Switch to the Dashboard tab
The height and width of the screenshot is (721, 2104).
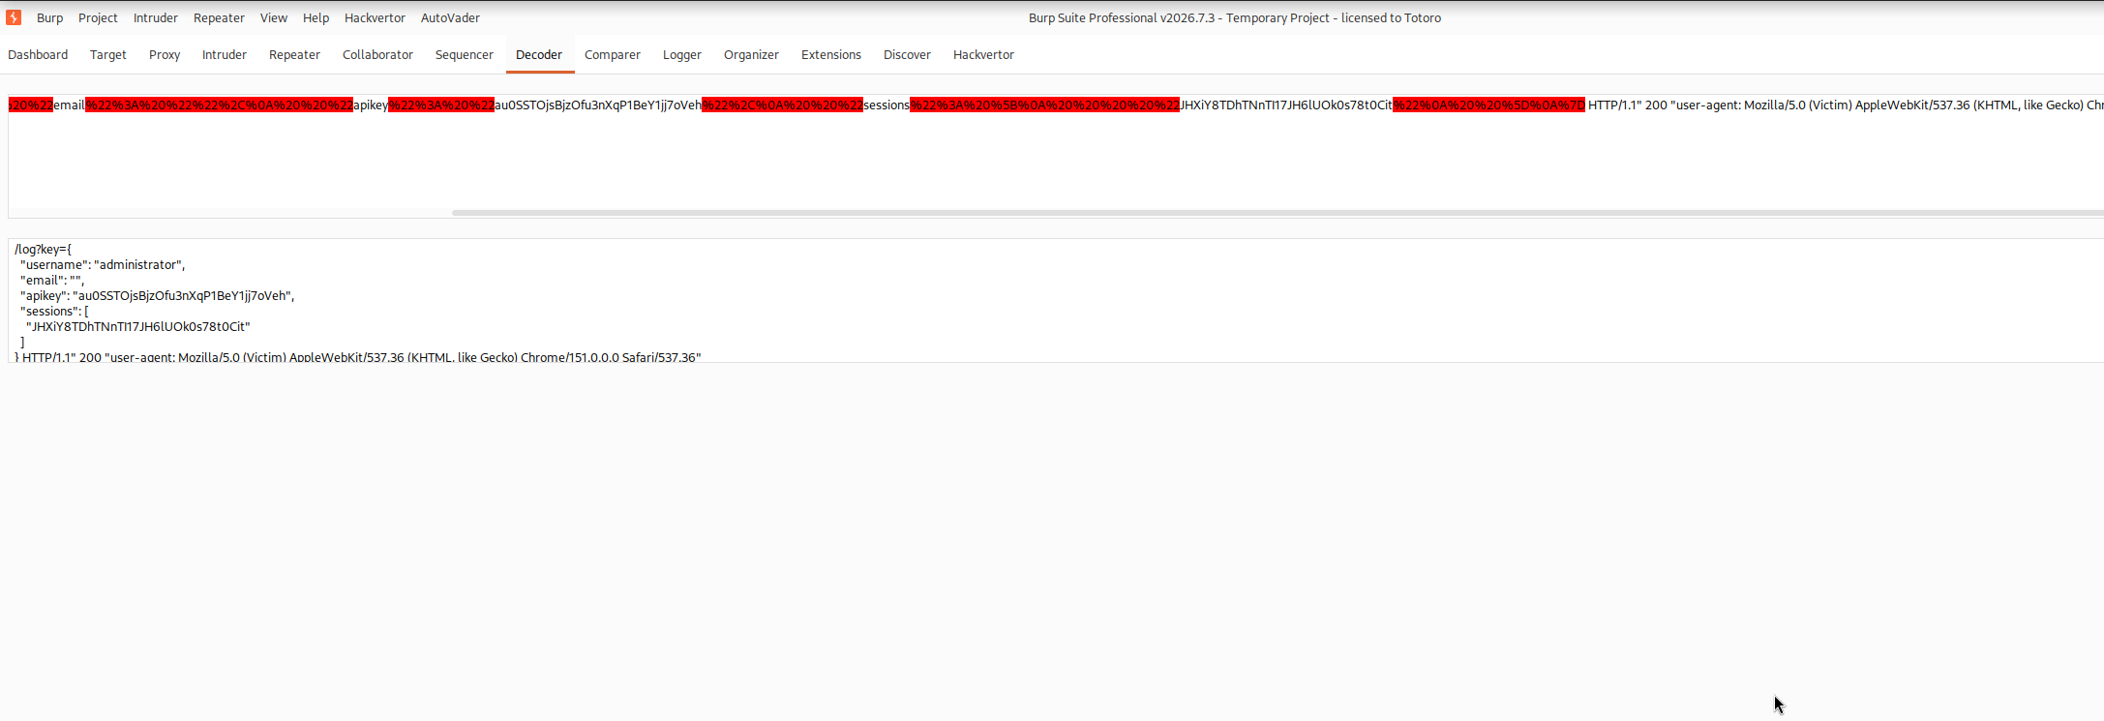[x=38, y=54]
